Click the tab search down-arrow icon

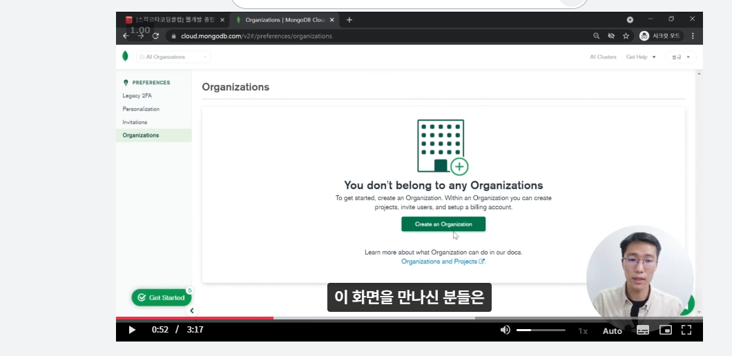click(x=630, y=19)
